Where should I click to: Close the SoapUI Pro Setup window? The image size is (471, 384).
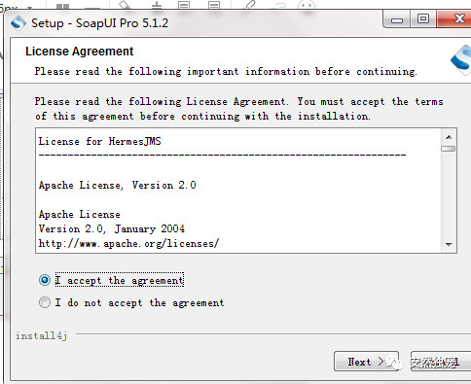point(453,18)
